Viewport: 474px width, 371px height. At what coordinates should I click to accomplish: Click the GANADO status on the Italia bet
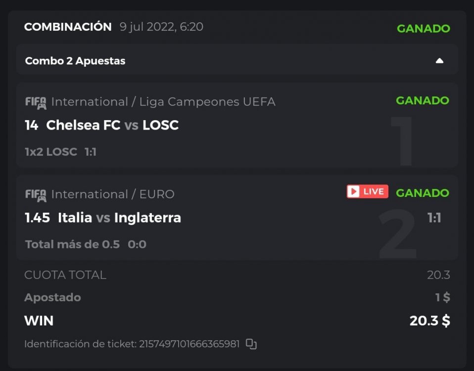[x=422, y=193]
